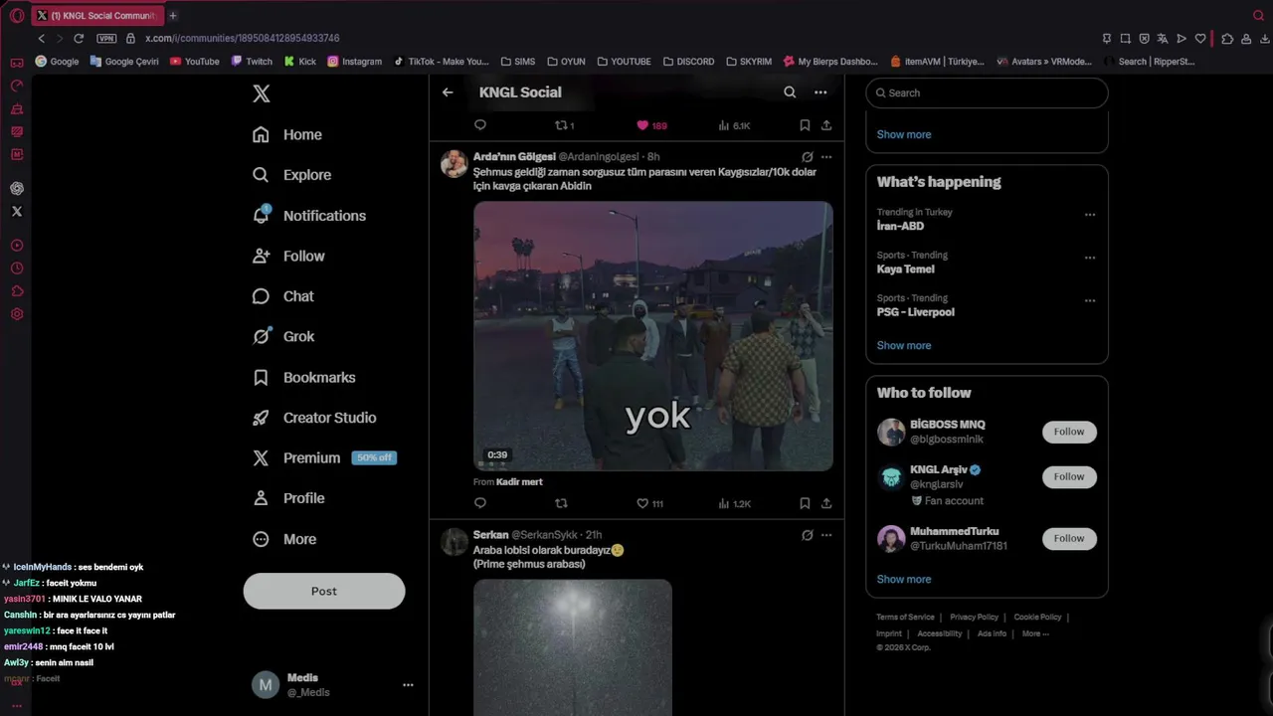Open Arda'nın Gölgesi profile avatar
1273x716 pixels.
point(455,164)
